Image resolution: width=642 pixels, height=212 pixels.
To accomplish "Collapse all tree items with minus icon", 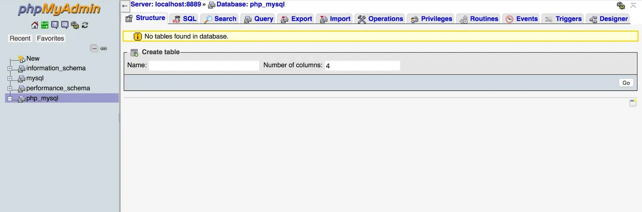I will 94,48.
